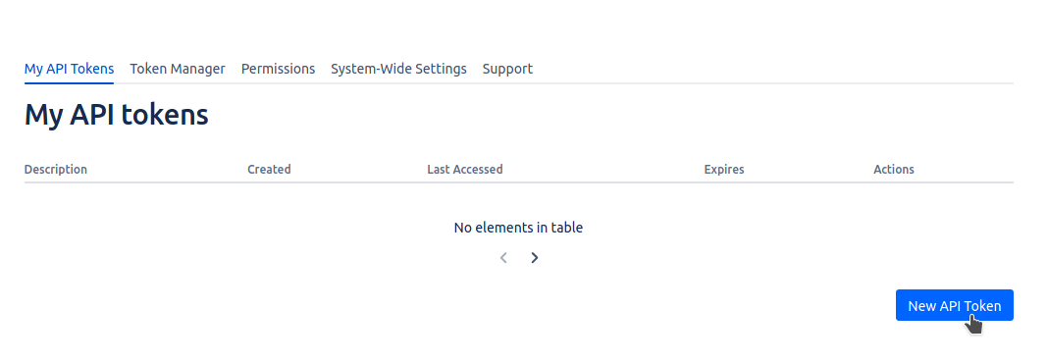Viewport: 1048px width, 362px height.
Task: Open the Support tab
Action: tap(507, 69)
